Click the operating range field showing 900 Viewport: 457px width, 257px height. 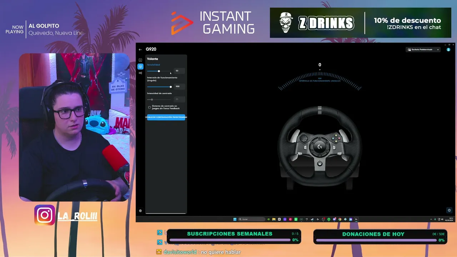click(x=179, y=86)
